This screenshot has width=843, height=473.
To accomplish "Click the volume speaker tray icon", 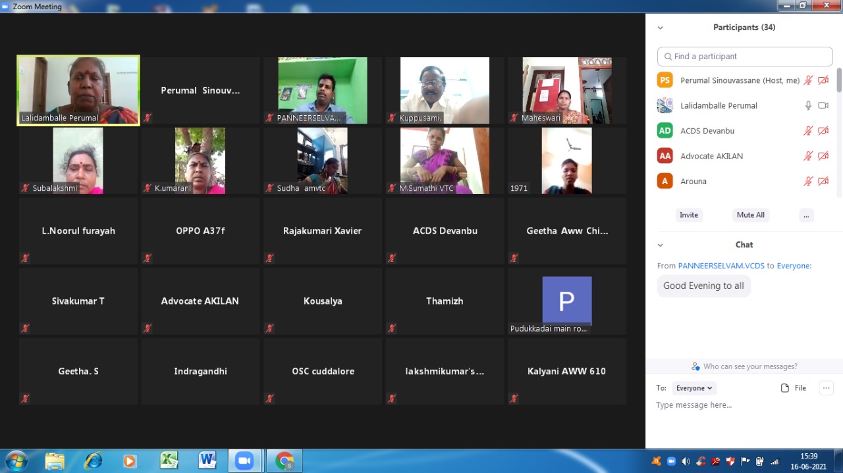I will [x=686, y=461].
